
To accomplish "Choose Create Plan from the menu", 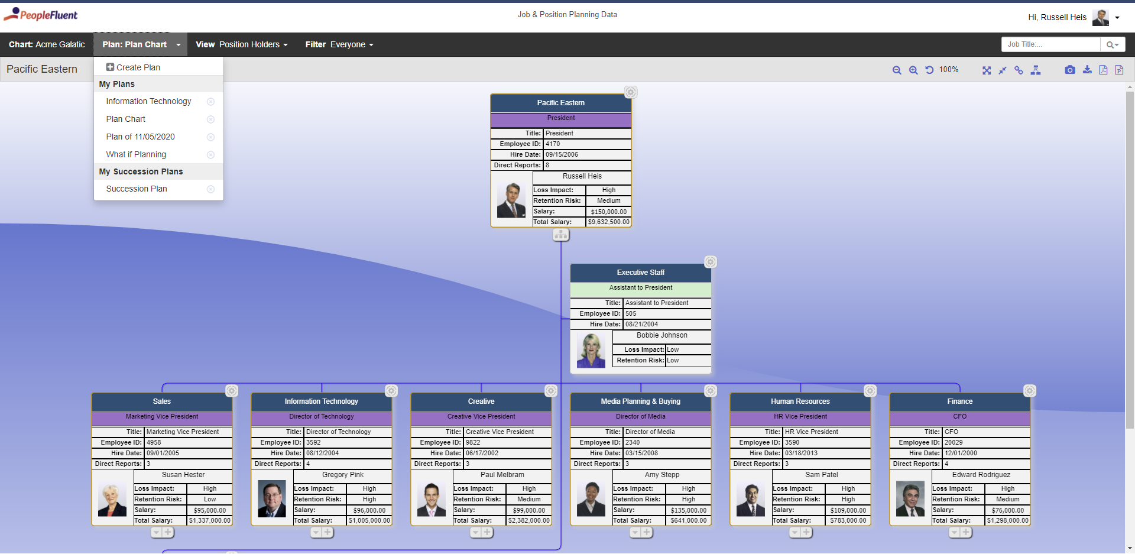I will coord(133,67).
